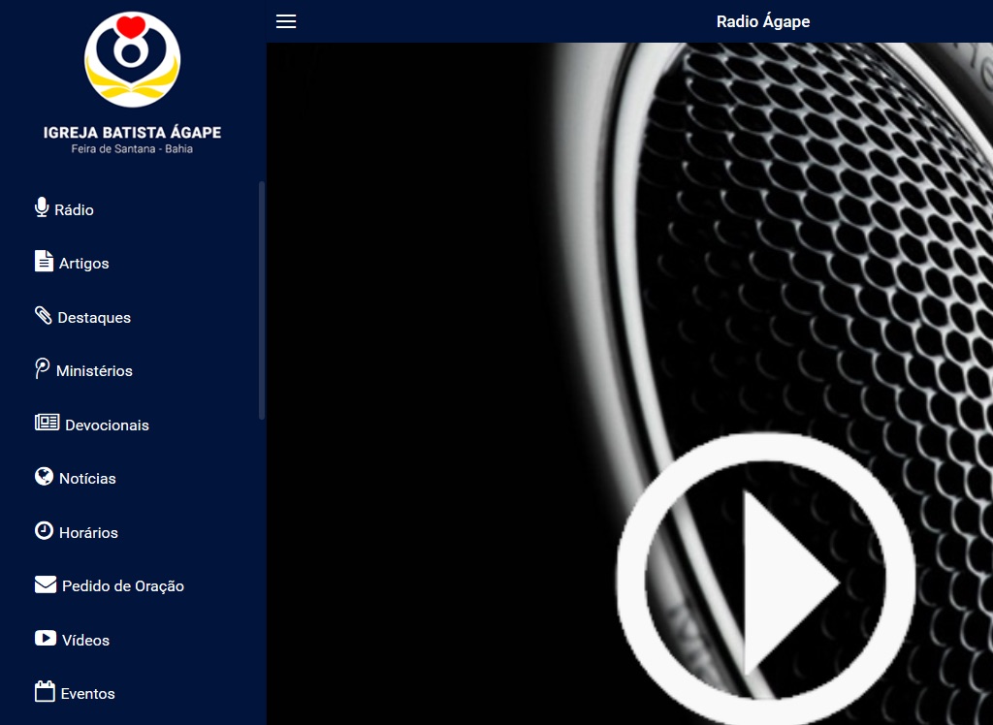
Task: Click the icon beside Ministérios
Action: (x=42, y=368)
